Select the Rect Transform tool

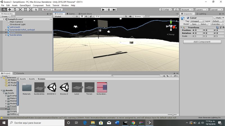click(25, 10)
